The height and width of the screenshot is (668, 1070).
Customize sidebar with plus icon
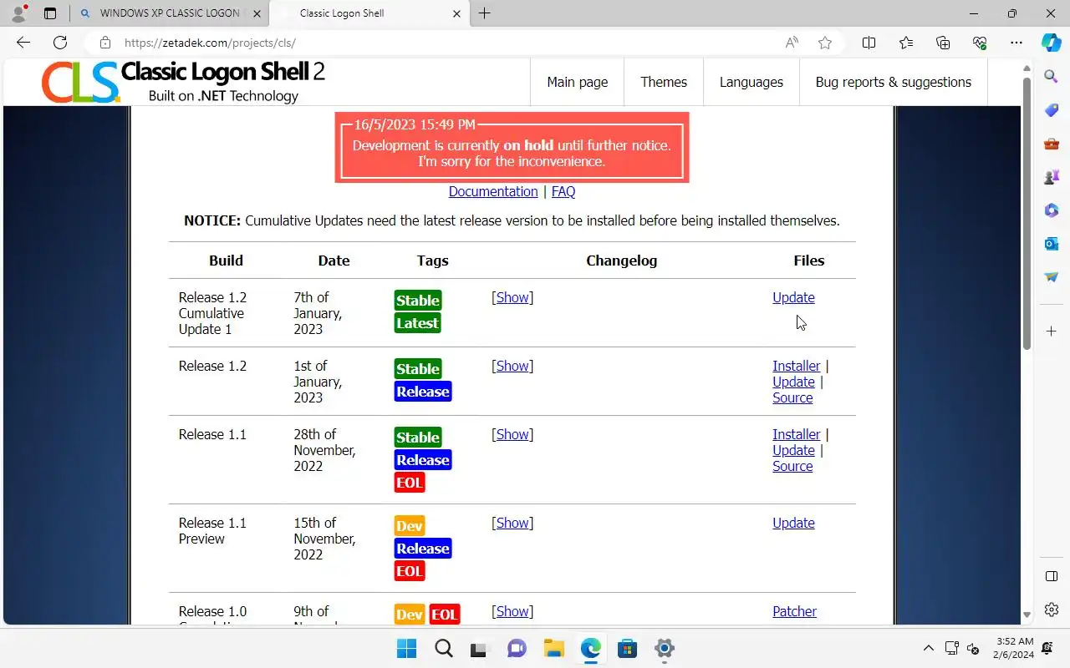(x=1052, y=331)
